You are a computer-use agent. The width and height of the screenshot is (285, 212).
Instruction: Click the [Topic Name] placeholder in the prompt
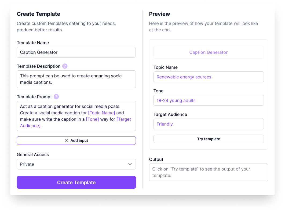click(x=101, y=113)
